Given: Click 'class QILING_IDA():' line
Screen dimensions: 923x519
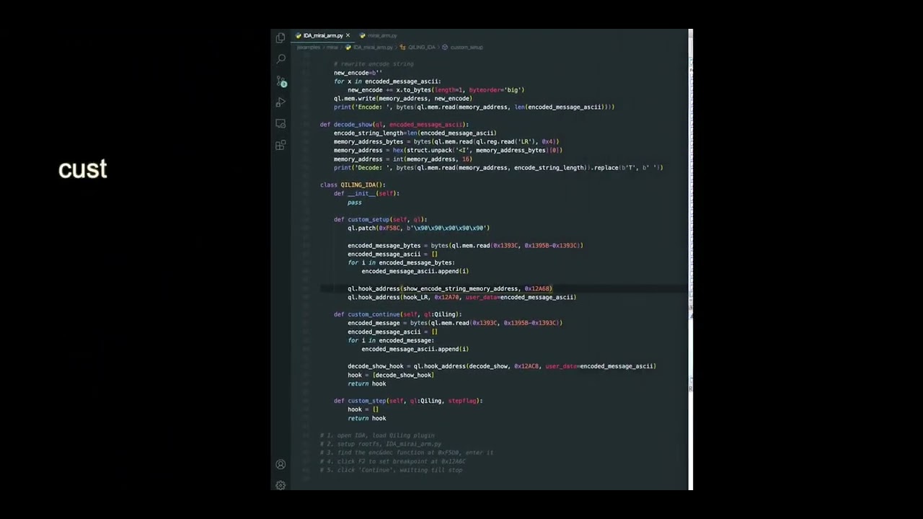Looking at the screenshot, I should pos(353,185).
